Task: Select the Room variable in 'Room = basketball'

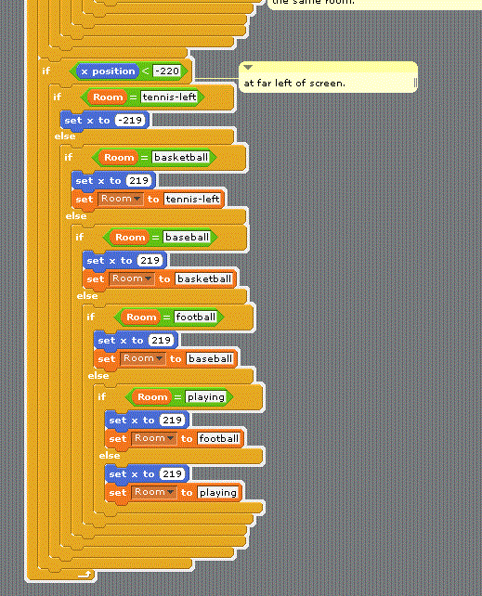Action: 119,158
